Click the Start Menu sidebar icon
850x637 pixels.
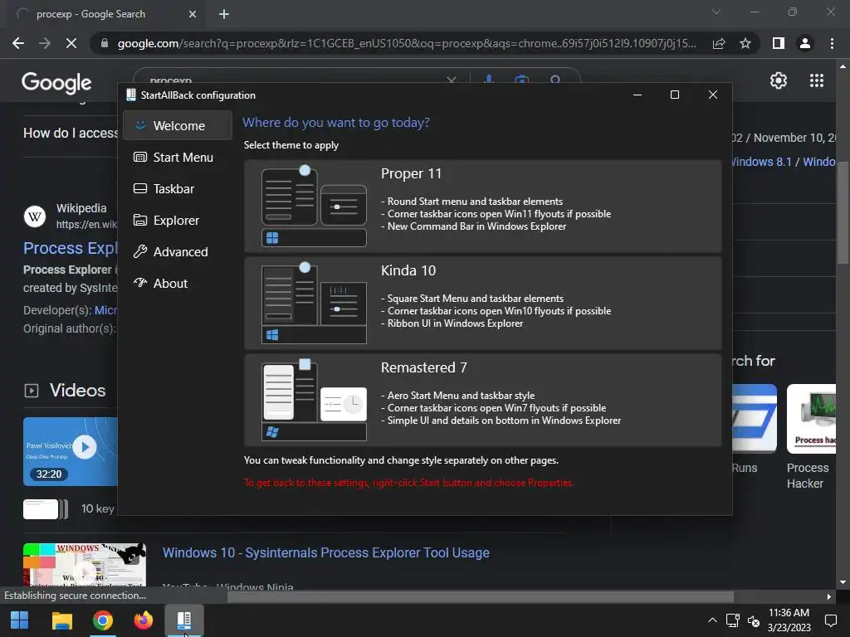coord(140,157)
